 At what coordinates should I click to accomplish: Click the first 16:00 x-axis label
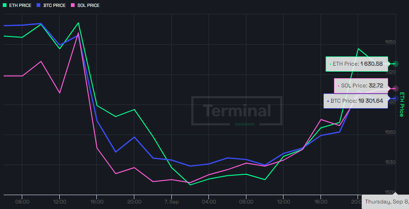(97, 202)
